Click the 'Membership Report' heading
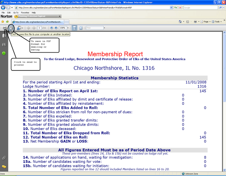The width and height of the screenshot is (226, 176). point(115,54)
